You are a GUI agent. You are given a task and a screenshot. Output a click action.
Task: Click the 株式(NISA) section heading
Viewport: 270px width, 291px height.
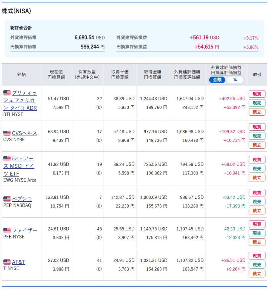(16, 11)
